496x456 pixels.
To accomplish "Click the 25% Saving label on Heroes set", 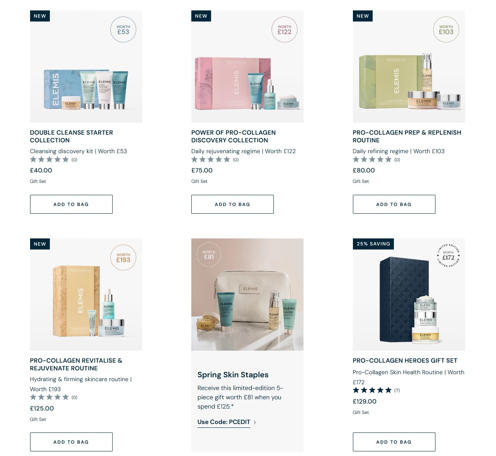I will 373,244.
